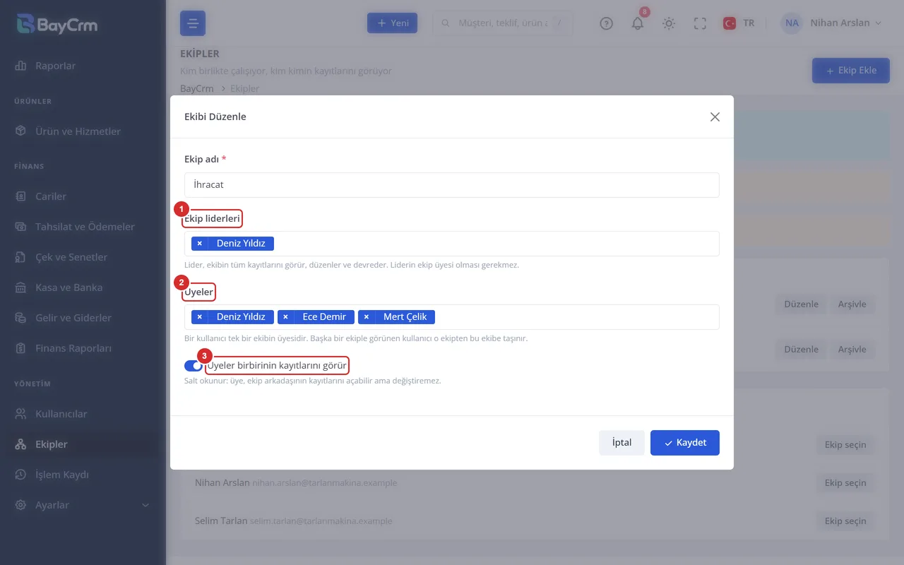Toggle Üyeler birbirinin kayıtlarını görür switch
This screenshot has width=904, height=565.
click(x=193, y=366)
